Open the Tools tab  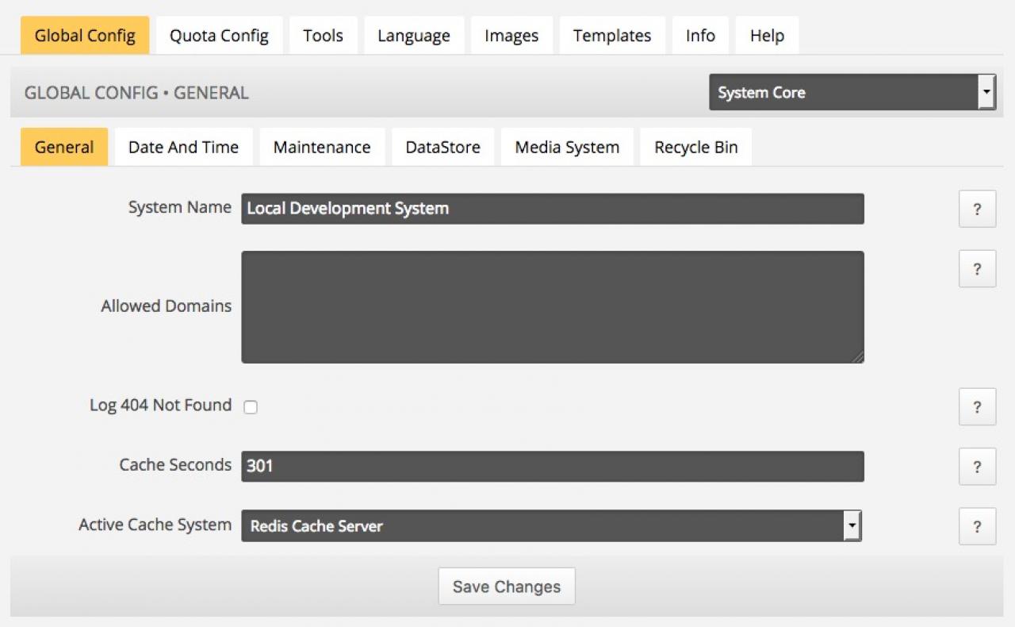tap(323, 36)
